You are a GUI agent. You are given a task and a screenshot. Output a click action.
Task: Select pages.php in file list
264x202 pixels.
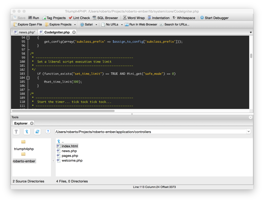(x=68, y=156)
